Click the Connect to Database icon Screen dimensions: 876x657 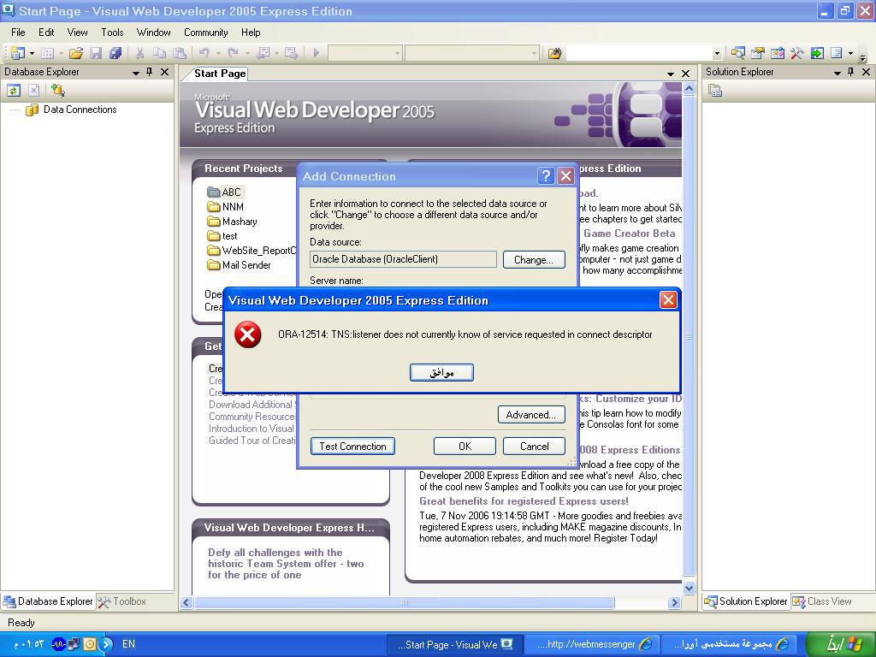[x=57, y=90]
